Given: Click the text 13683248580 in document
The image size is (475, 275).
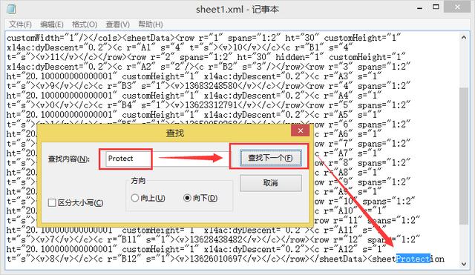Looking at the screenshot, I should 211,86.
